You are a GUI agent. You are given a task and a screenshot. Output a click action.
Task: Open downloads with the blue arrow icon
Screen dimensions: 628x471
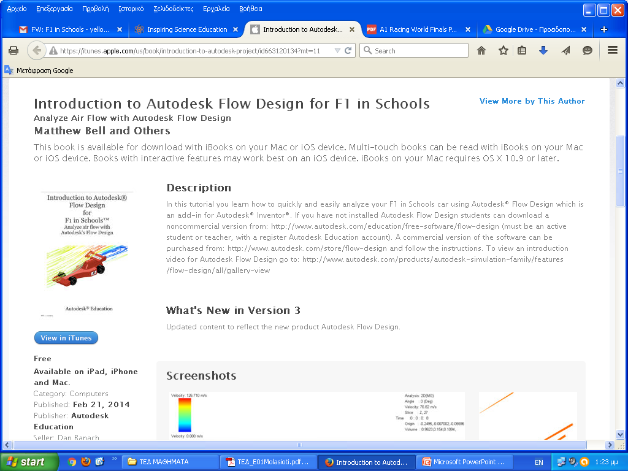point(543,50)
